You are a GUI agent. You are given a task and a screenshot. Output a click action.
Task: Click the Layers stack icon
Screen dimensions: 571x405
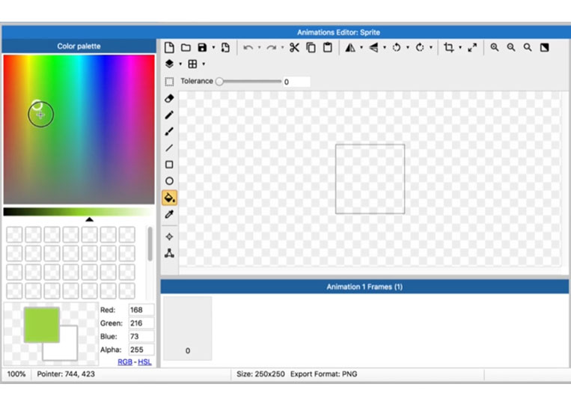pyautogui.click(x=169, y=64)
